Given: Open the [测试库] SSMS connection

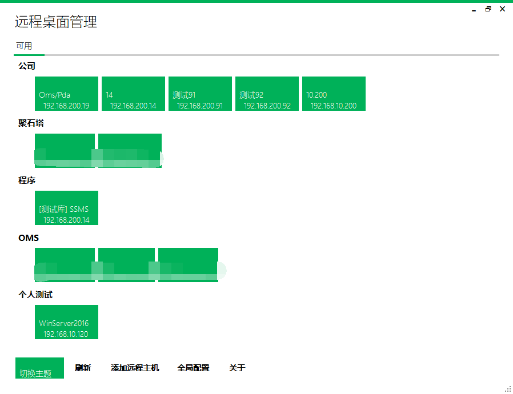Looking at the screenshot, I should click(x=66, y=208).
